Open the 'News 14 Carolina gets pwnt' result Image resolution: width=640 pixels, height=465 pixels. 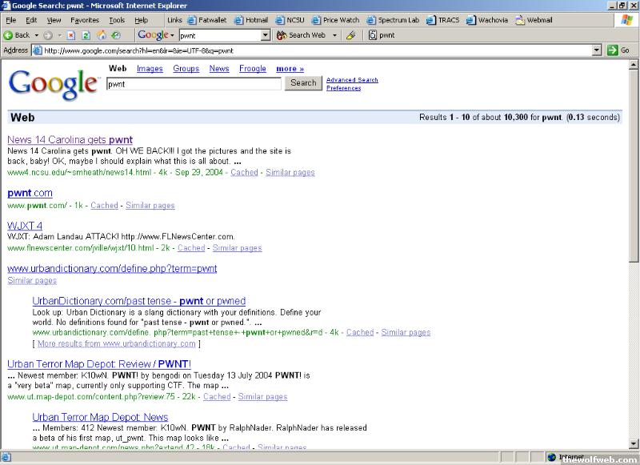[x=70, y=140]
